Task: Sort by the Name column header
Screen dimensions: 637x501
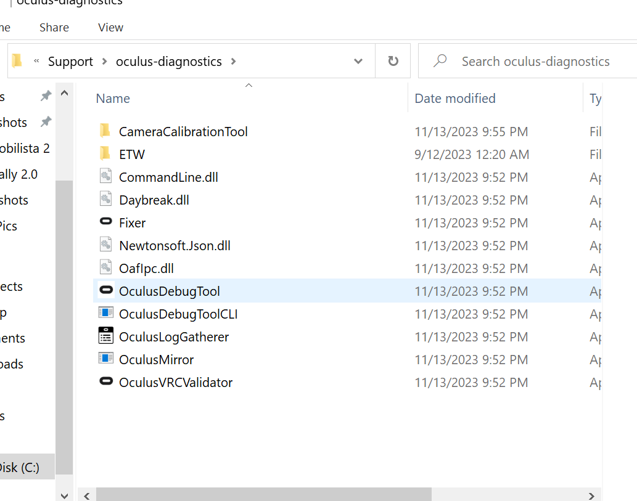Action: pos(113,99)
